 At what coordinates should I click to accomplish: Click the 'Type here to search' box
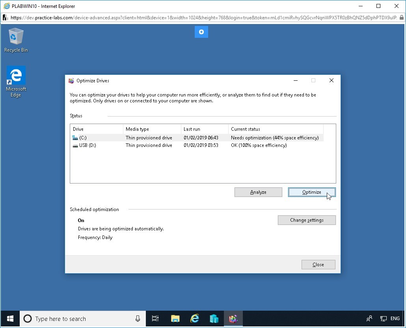[83, 319]
